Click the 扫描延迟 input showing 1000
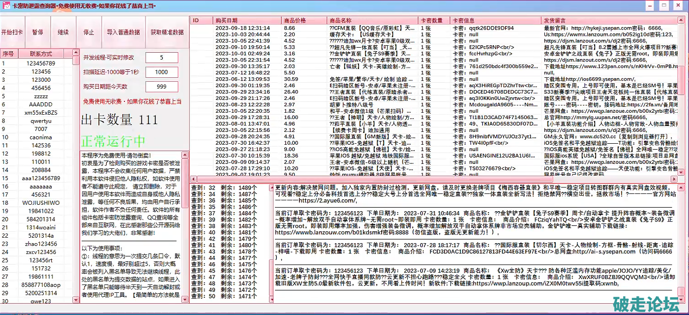The height and width of the screenshot is (315, 689). click(162, 72)
